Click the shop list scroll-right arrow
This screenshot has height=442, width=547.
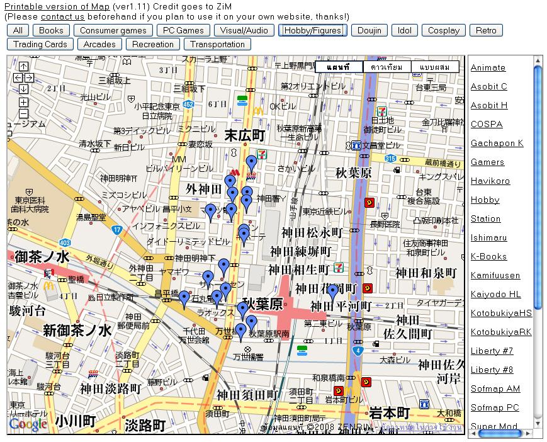pyautogui.click(x=528, y=433)
